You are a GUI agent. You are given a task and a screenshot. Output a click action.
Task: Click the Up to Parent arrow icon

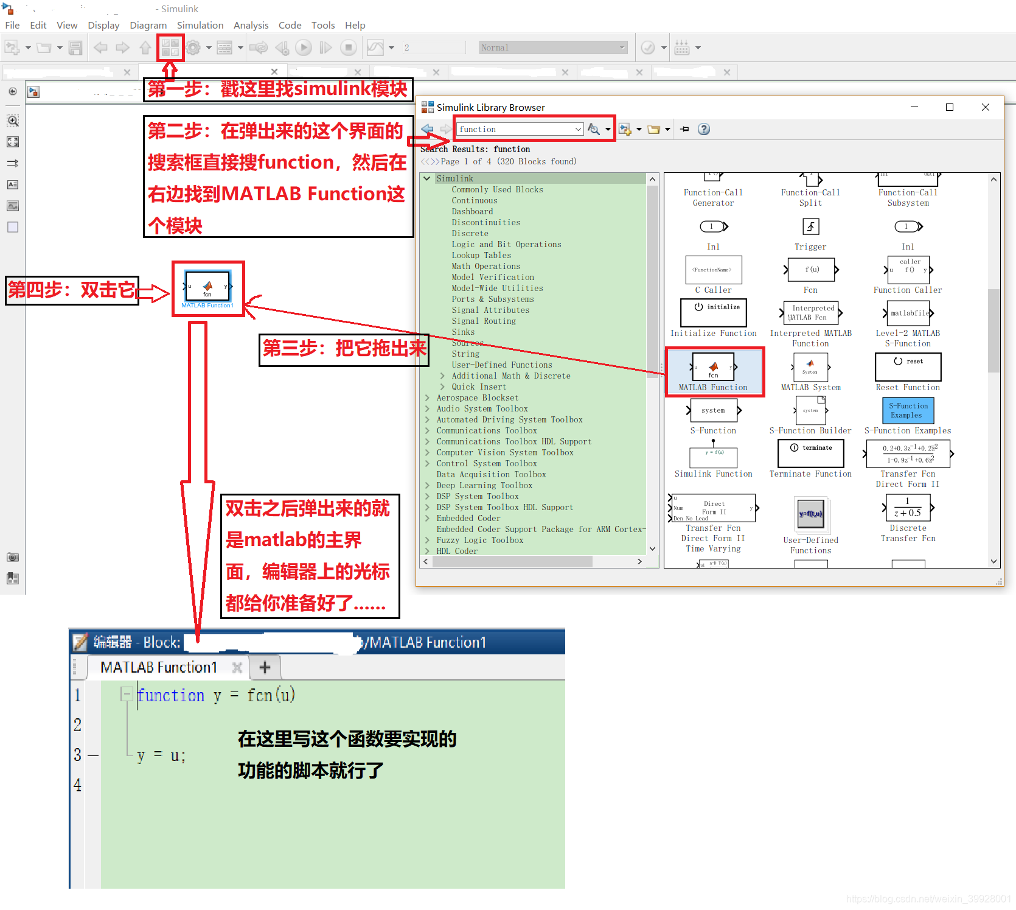click(145, 47)
